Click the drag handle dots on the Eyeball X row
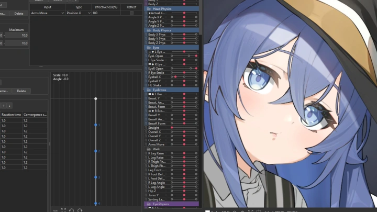377x212 pixels. coord(166,77)
